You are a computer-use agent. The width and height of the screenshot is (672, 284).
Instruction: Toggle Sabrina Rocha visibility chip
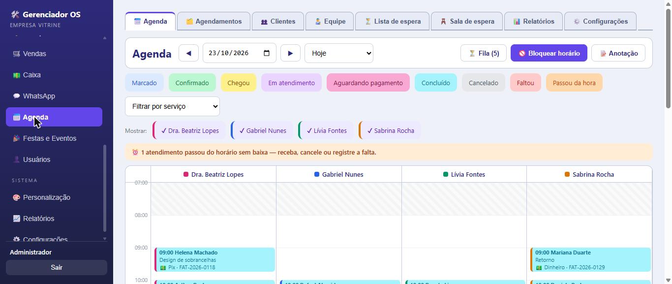click(390, 130)
